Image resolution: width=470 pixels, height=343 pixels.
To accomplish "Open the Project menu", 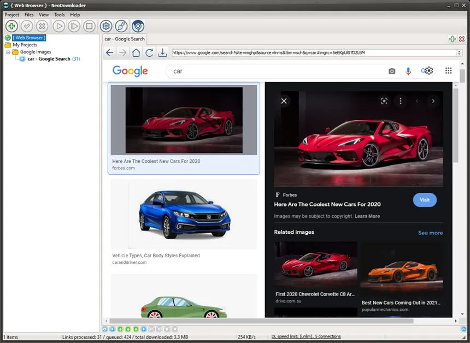I will click(x=11, y=15).
